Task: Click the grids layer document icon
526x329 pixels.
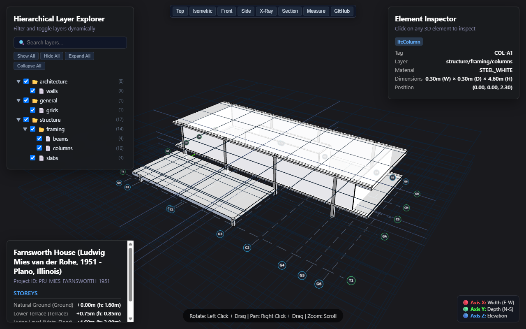Action: (x=42, y=110)
